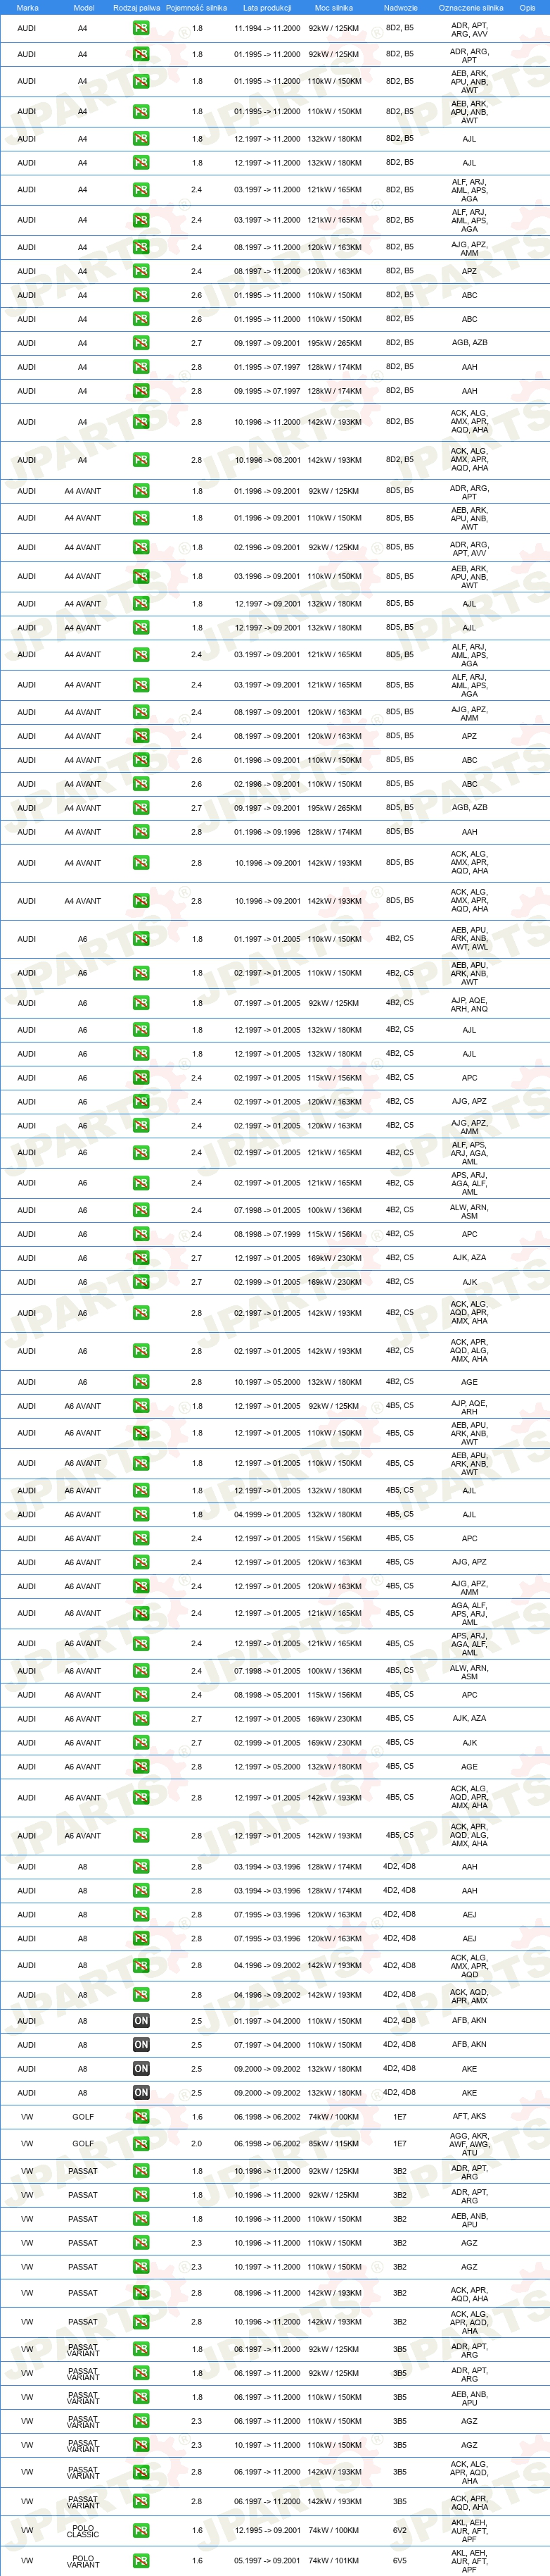This screenshot has width=550, height=2576.
Task: Click petrol icon for A6 Avant 2.8 AGE row
Action: pyautogui.click(x=141, y=1767)
